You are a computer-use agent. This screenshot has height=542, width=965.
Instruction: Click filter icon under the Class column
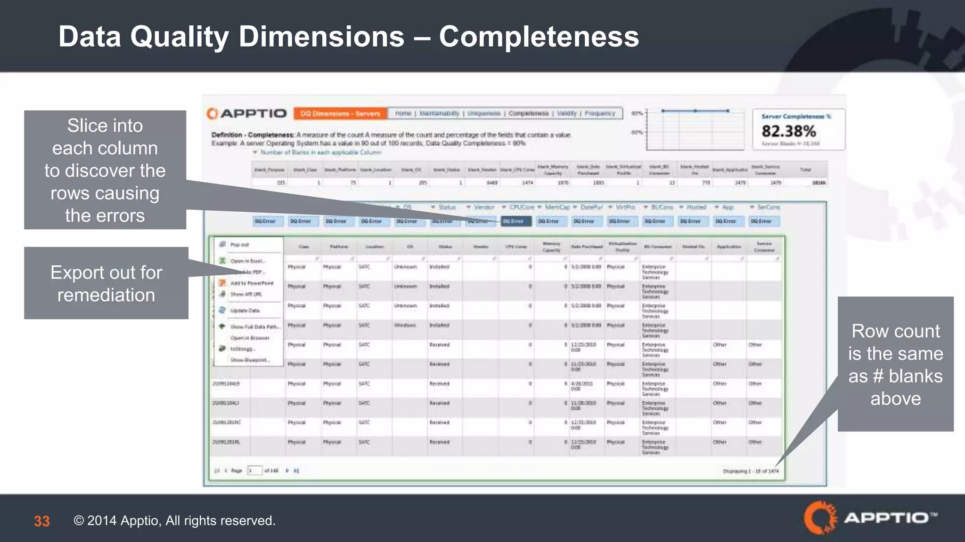pyautogui.click(x=317, y=258)
